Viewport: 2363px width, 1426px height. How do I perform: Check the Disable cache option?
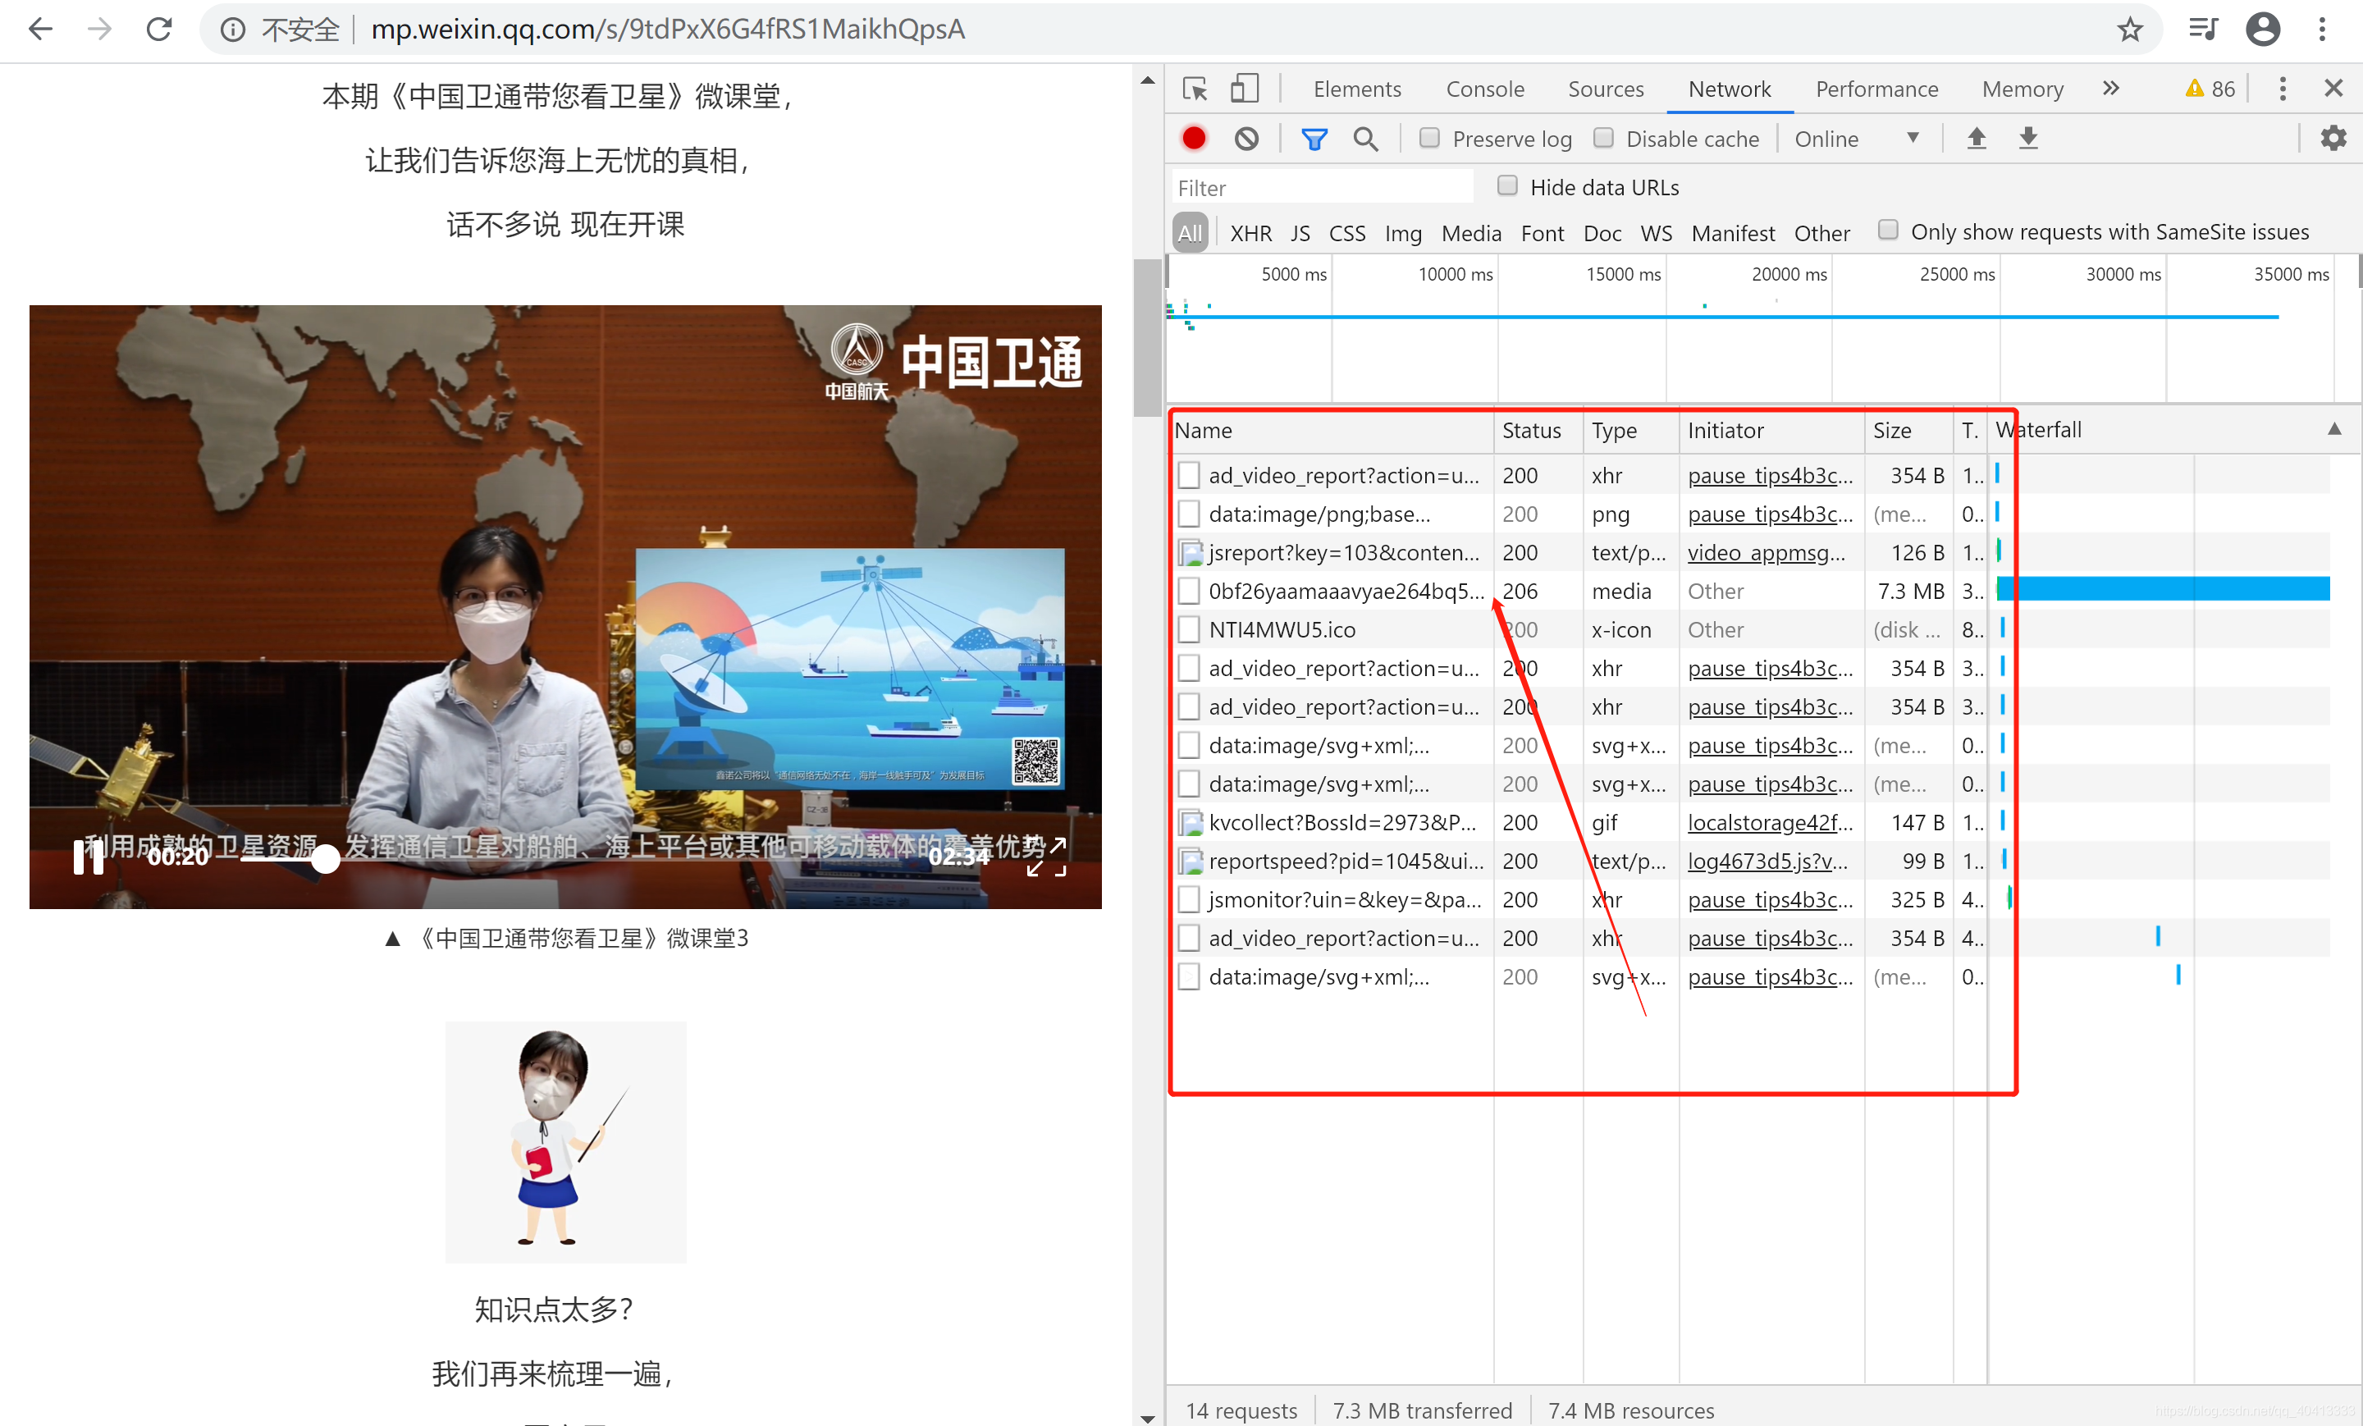1602,138
